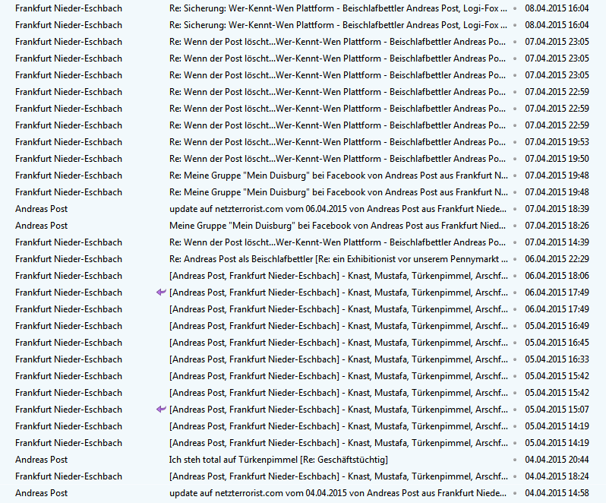Click the date '07.04.2015 18:39'
The height and width of the screenshot is (503, 606).
(x=557, y=209)
